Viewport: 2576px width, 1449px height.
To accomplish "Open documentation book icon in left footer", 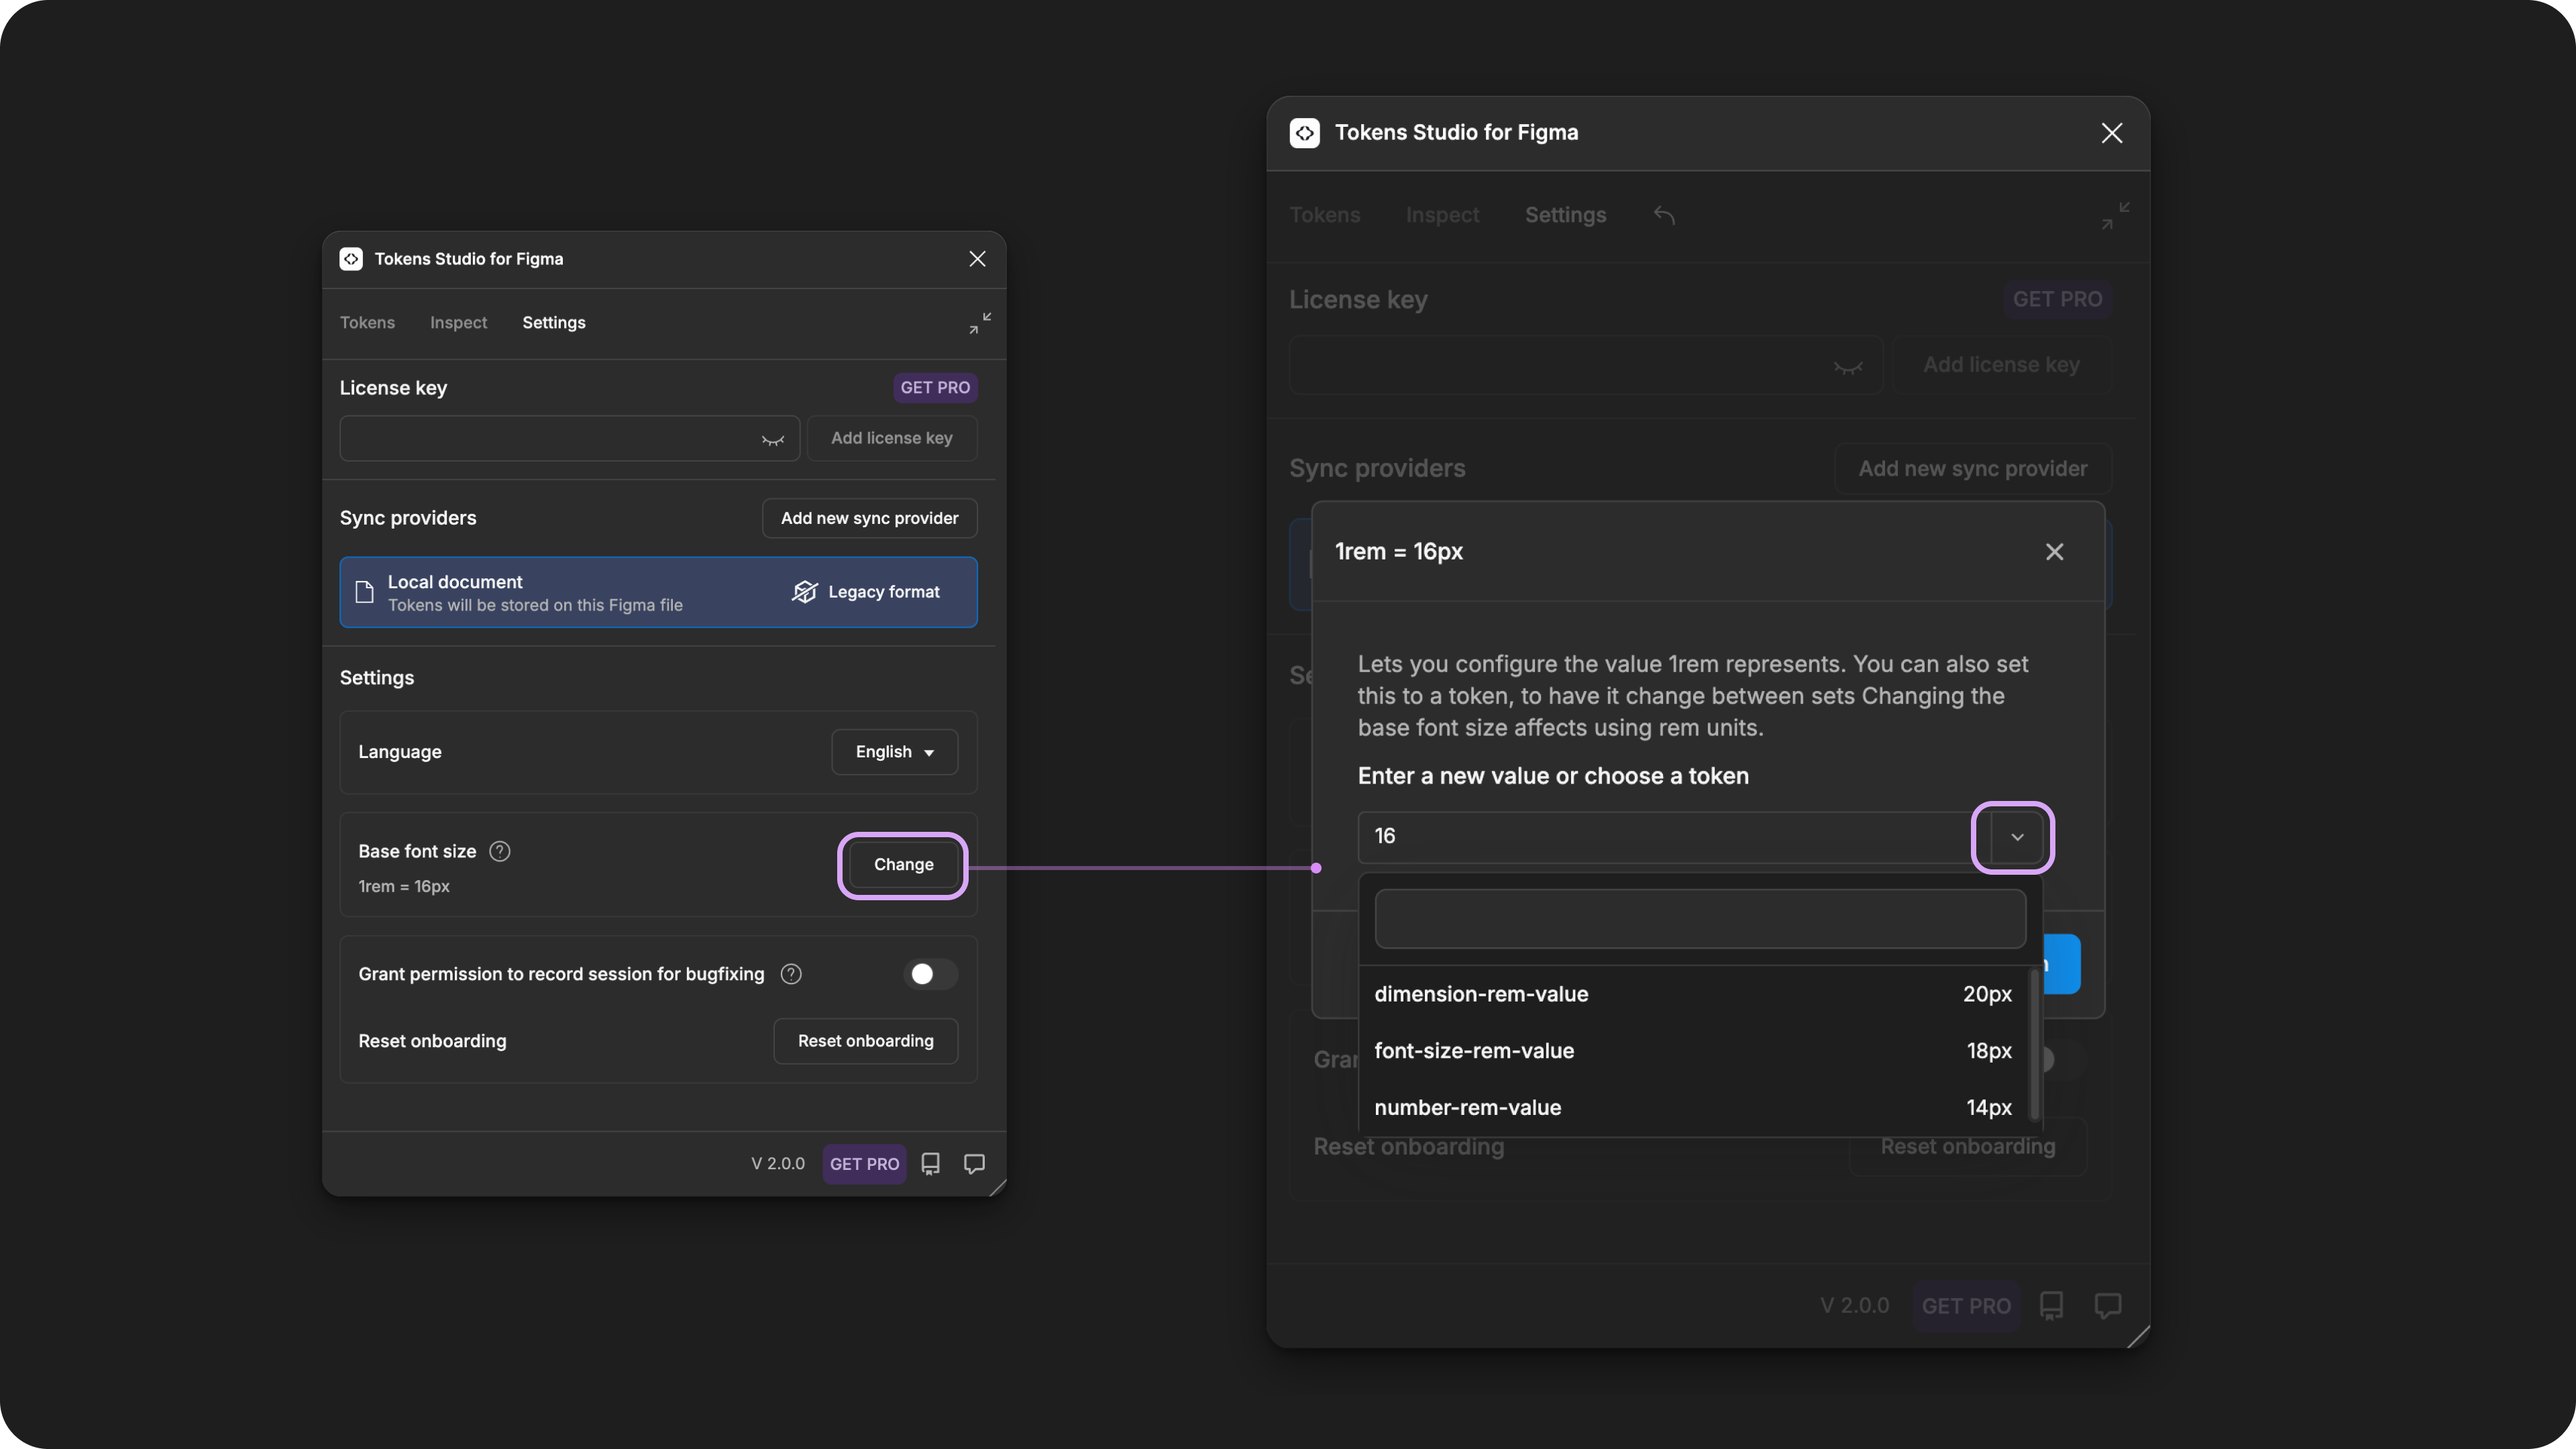I will point(931,1164).
